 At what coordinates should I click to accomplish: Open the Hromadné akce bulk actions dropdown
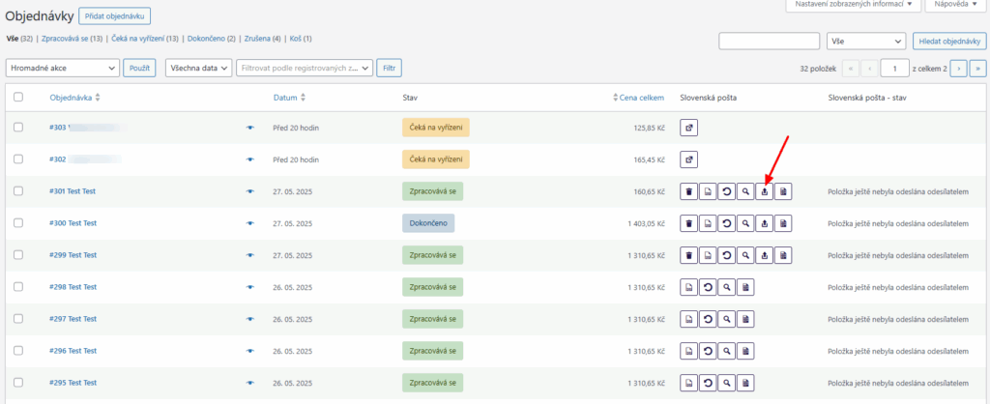pos(63,69)
